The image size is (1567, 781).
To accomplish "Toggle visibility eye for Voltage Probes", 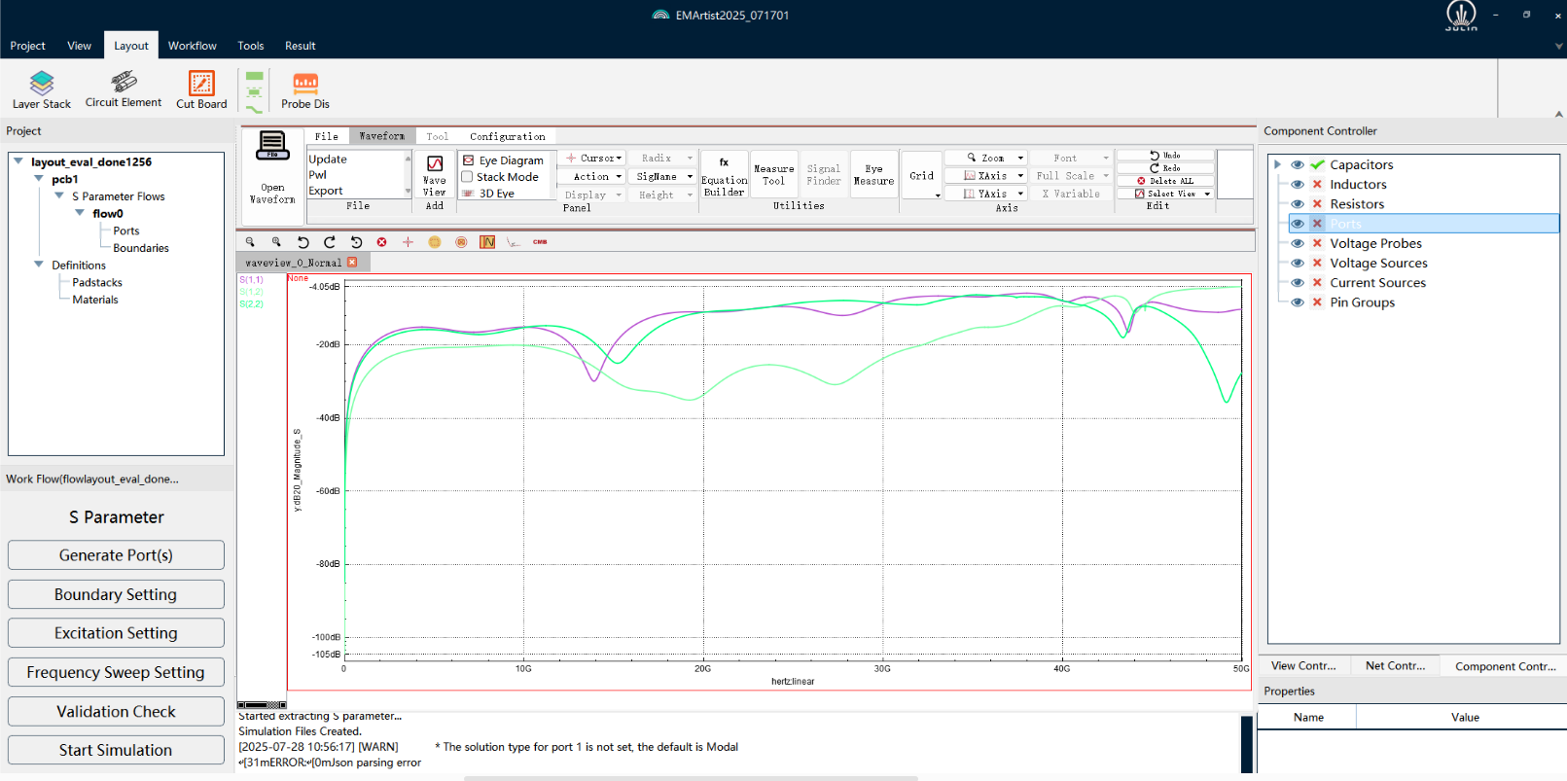I will tap(1297, 243).
